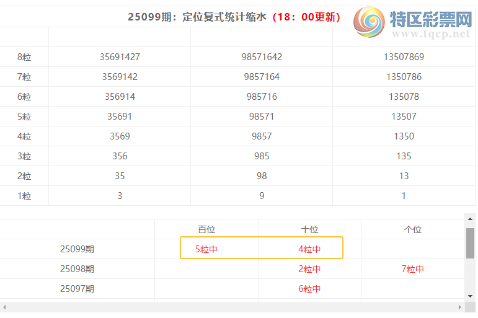This screenshot has width=478, height=318.
Task: Select the 3粒 row label
Action: coord(24,156)
